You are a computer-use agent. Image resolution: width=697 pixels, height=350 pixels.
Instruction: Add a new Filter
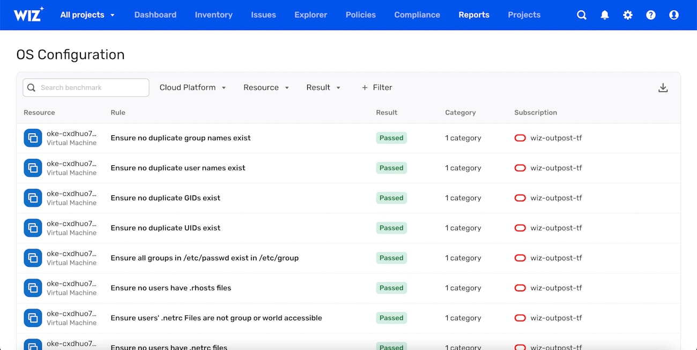click(377, 87)
